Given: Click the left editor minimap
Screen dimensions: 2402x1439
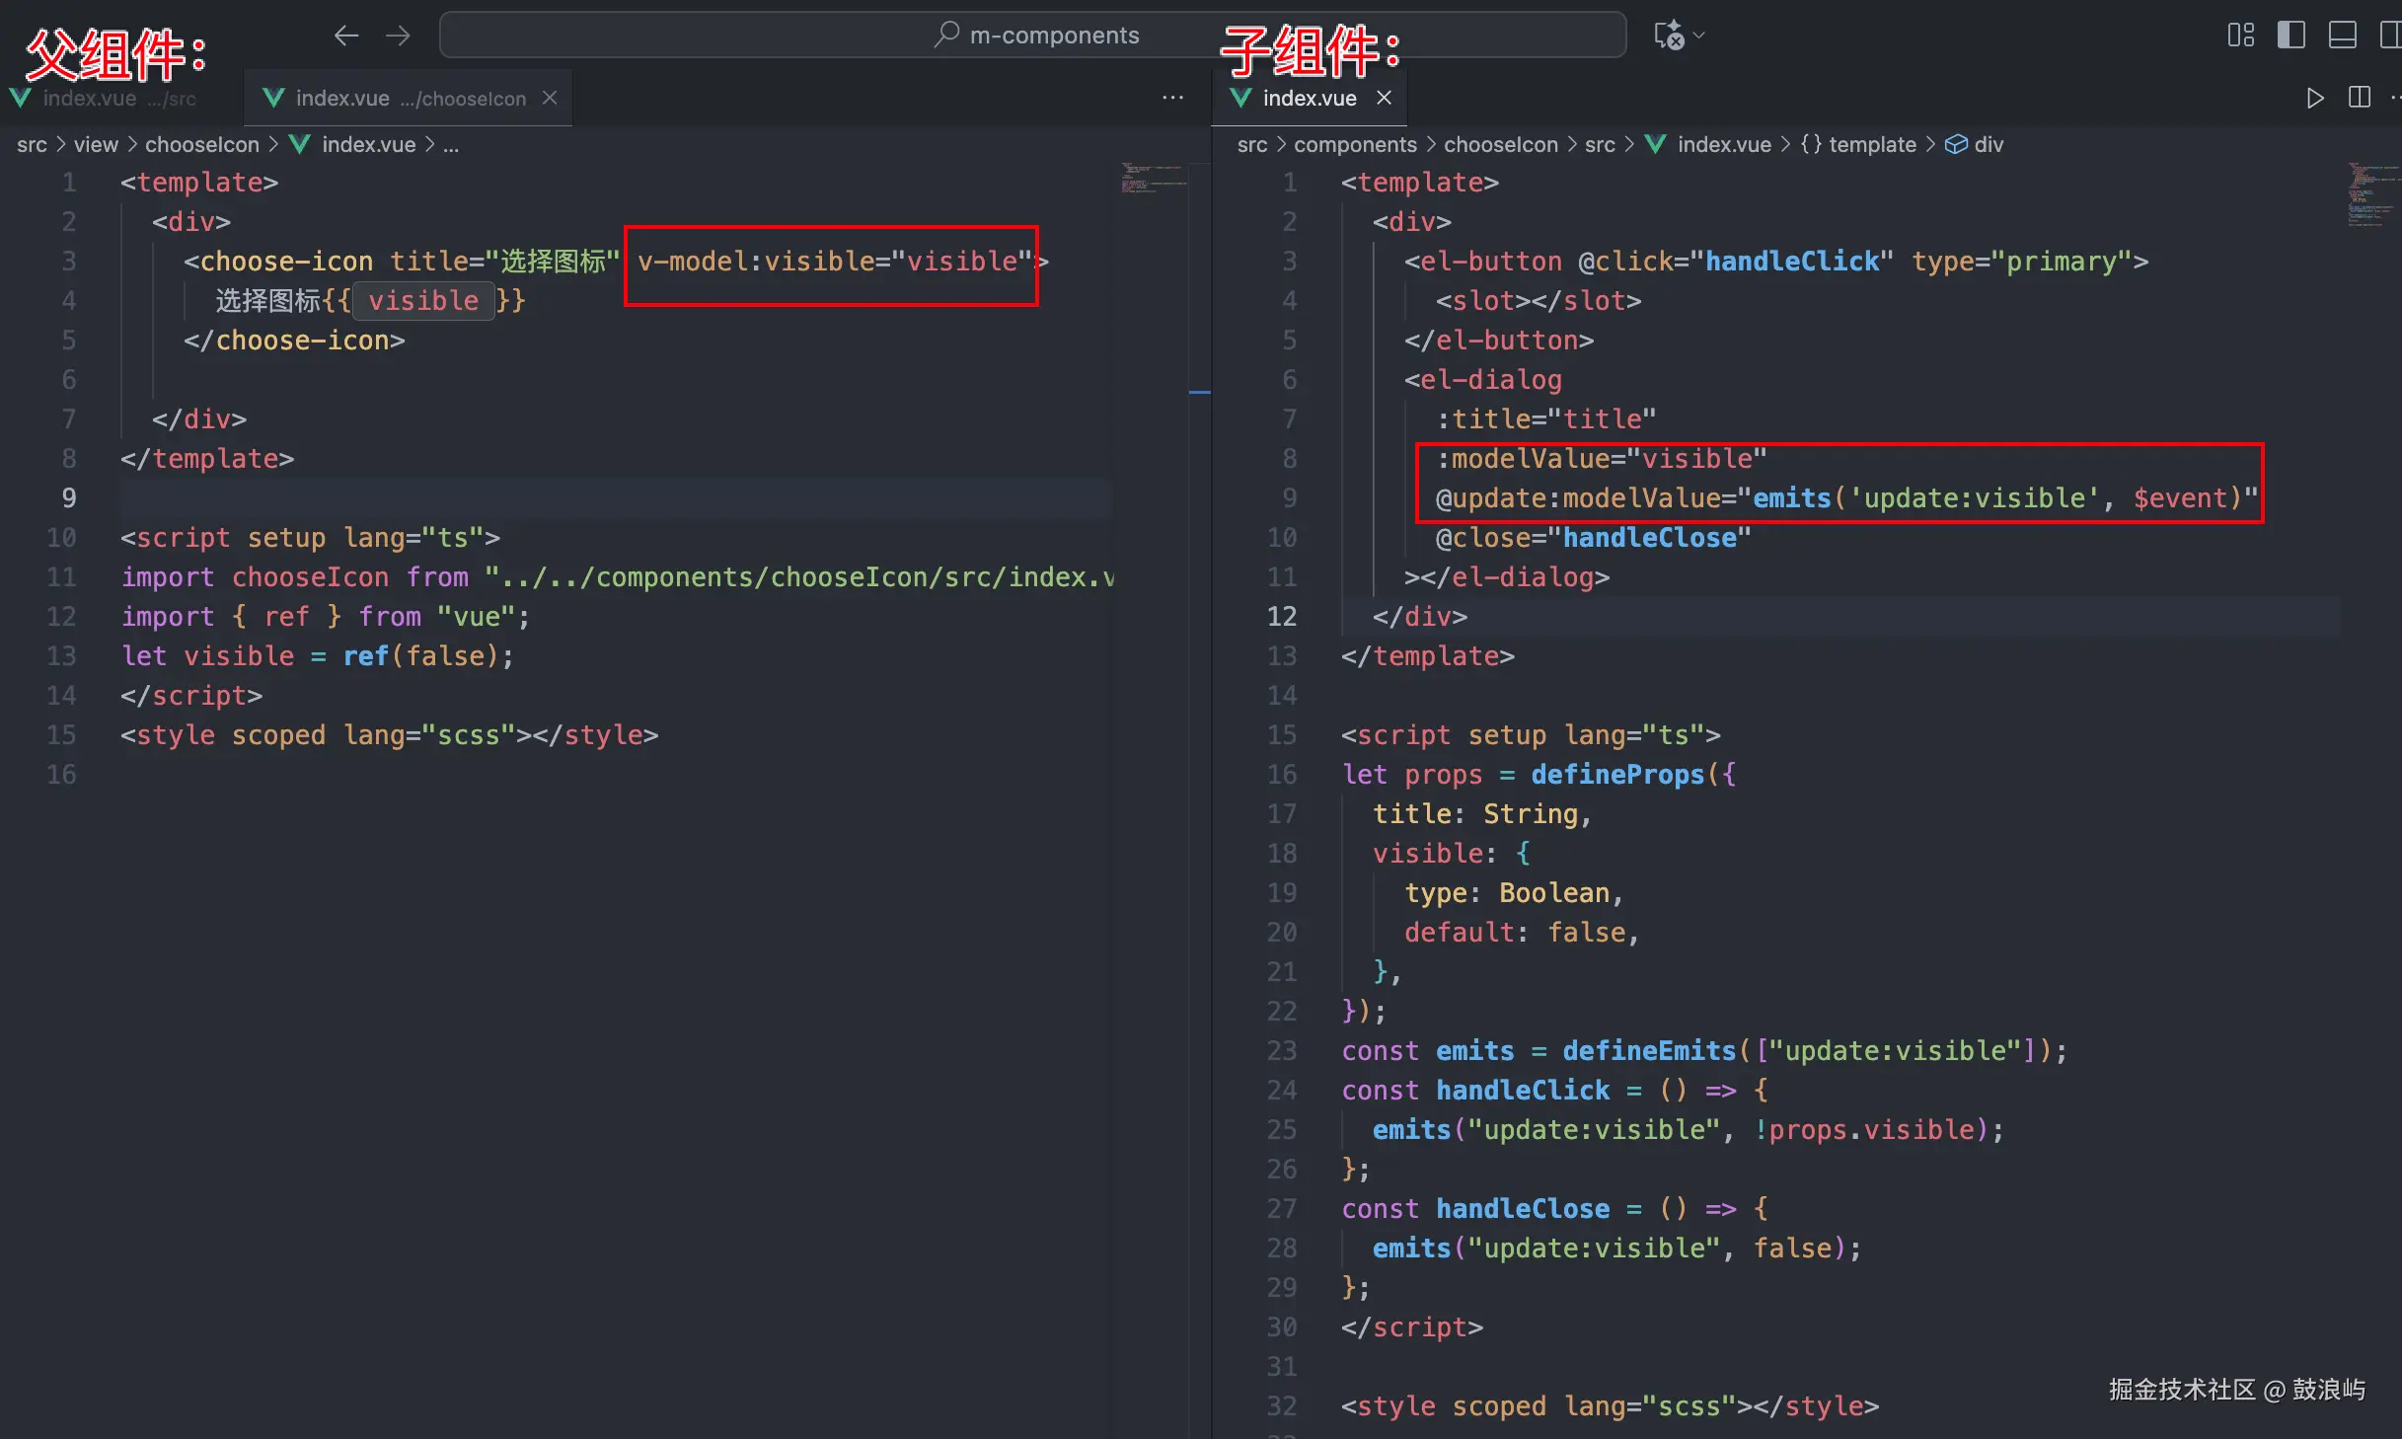Looking at the screenshot, I should point(1152,180).
